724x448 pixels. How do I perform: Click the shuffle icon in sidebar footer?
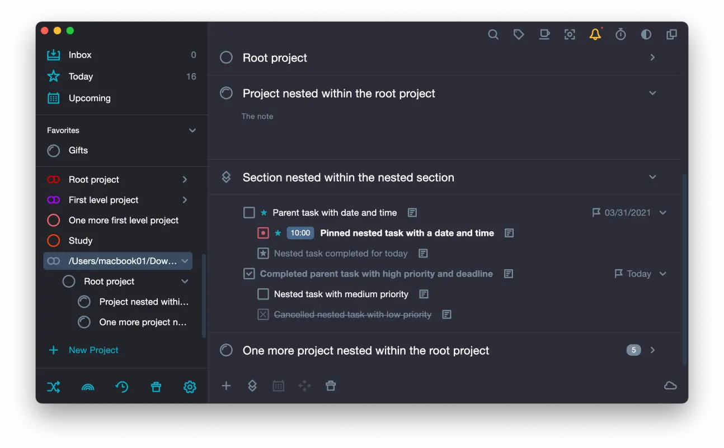[x=54, y=387]
